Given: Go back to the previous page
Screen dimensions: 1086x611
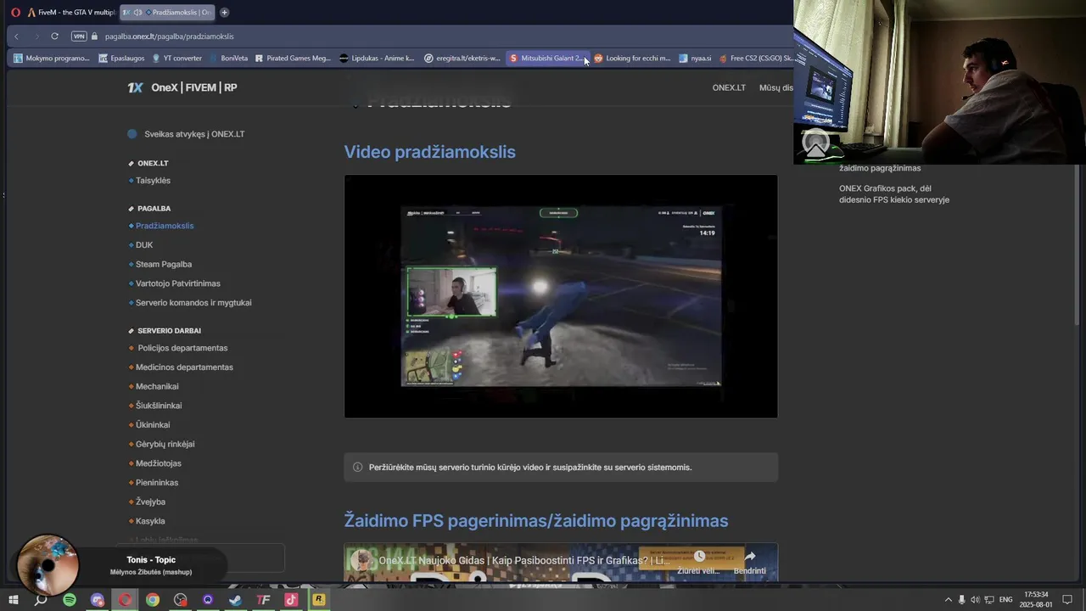Looking at the screenshot, I should coord(16,36).
